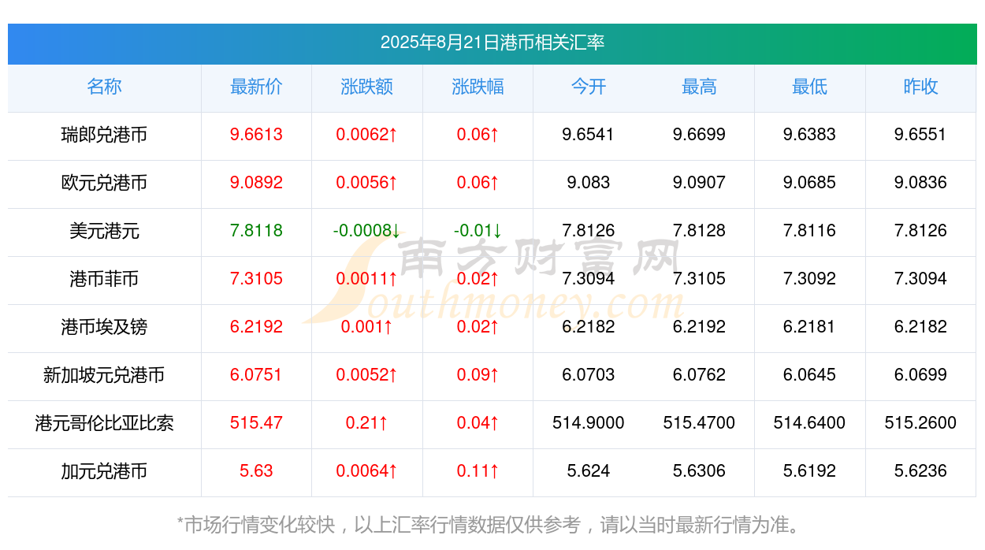Viewport: 985px width, 550px height.
Task: Click low value 7.3092
Action: coord(809,279)
